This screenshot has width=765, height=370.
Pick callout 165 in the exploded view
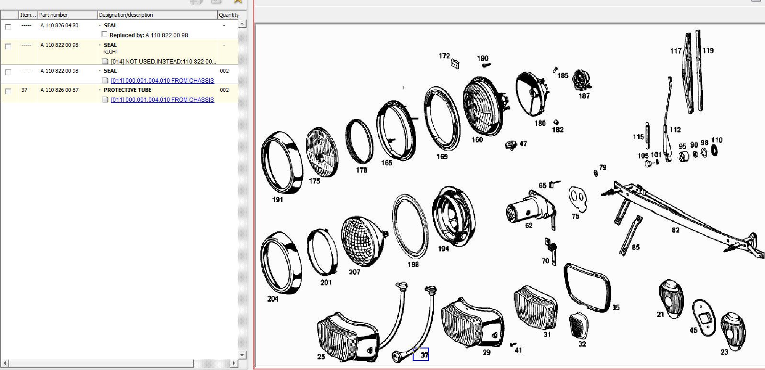tap(387, 163)
